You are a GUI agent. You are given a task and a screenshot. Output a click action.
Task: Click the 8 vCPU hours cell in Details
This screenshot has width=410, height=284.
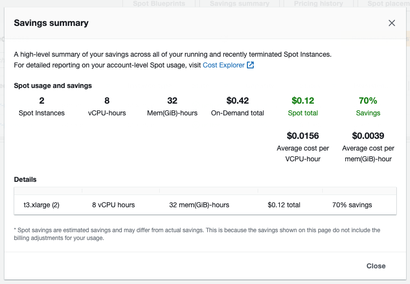114,205
